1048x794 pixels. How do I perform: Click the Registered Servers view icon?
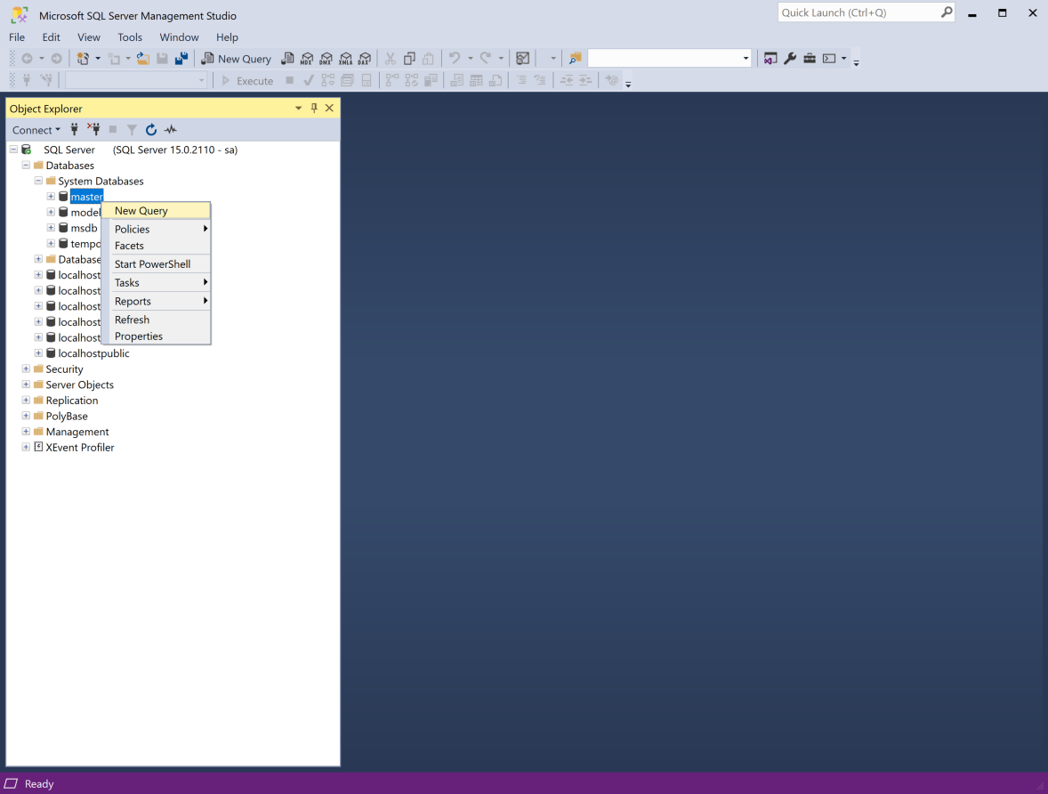770,59
